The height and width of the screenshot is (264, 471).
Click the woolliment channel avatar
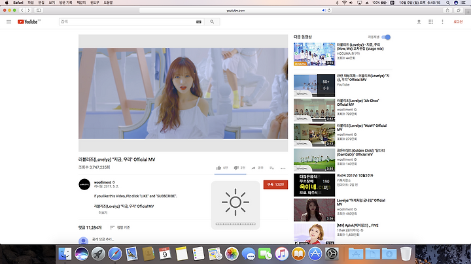pos(84,184)
